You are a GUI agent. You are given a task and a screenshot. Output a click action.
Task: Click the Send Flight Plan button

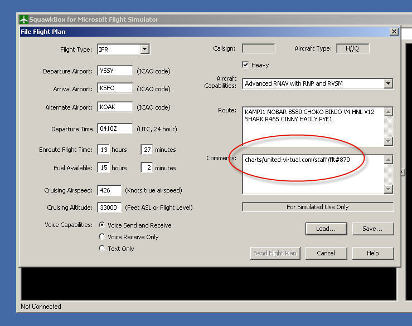coord(275,253)
